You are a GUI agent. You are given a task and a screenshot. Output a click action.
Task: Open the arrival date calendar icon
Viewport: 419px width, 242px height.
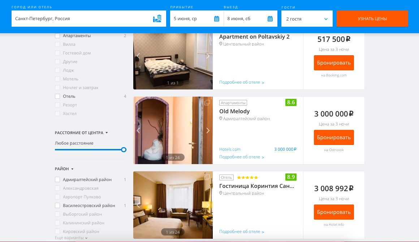(216, 19)
